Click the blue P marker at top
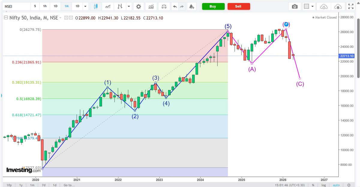360x187 pixels. click(286, 24)
